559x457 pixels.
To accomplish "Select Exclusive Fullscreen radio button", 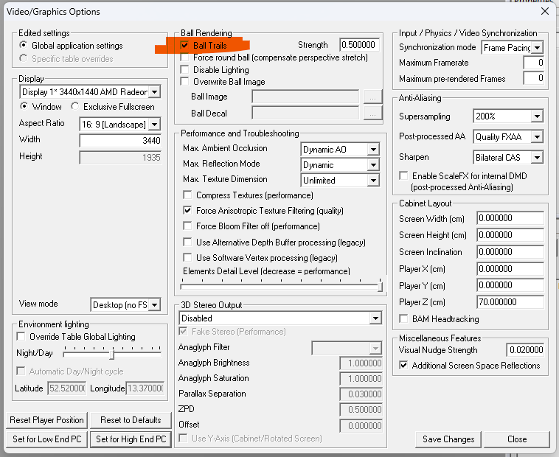I will 75,107.
